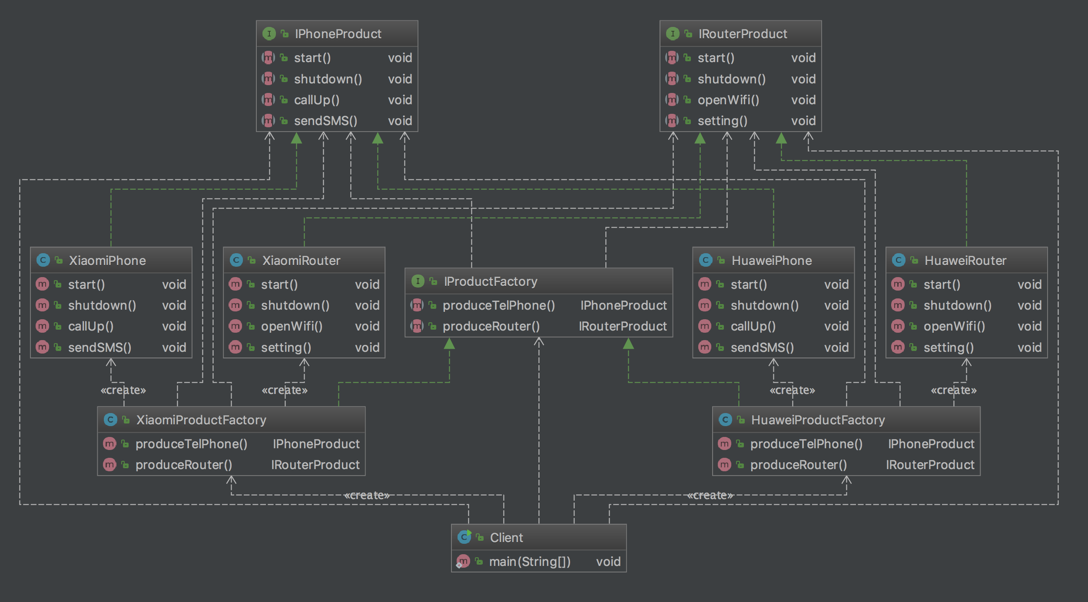Image resolution: width=1088 pixels, height=602 pixels.
Task: Click start() in IRouterProduct
Action: coord(716,58)
